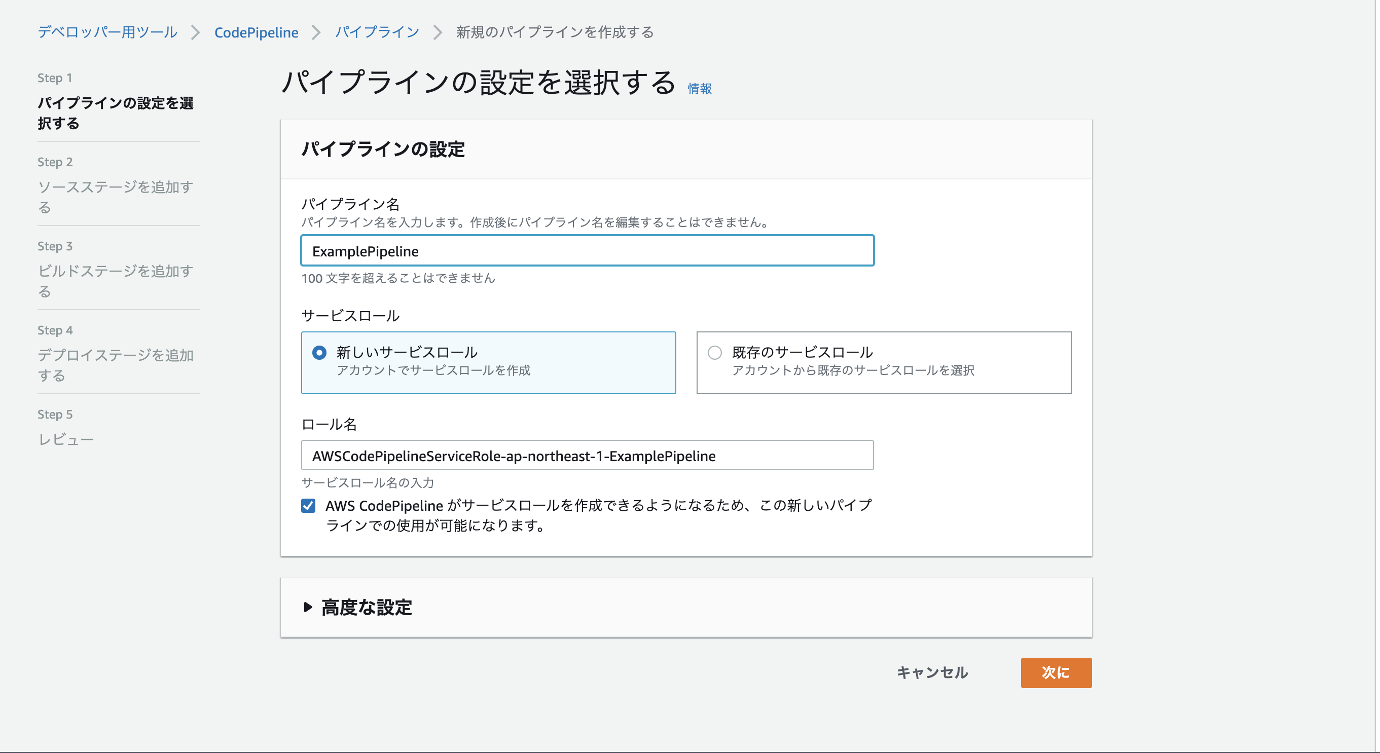This screenshot has width=1380, height=753.
Task: Click the パイプライン名 input field
Action: [587, 251]
